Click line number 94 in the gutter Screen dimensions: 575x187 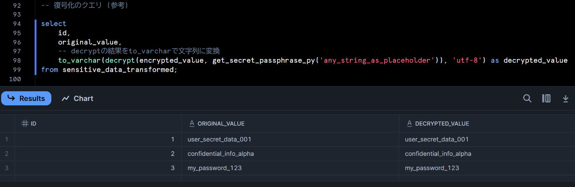17,24
